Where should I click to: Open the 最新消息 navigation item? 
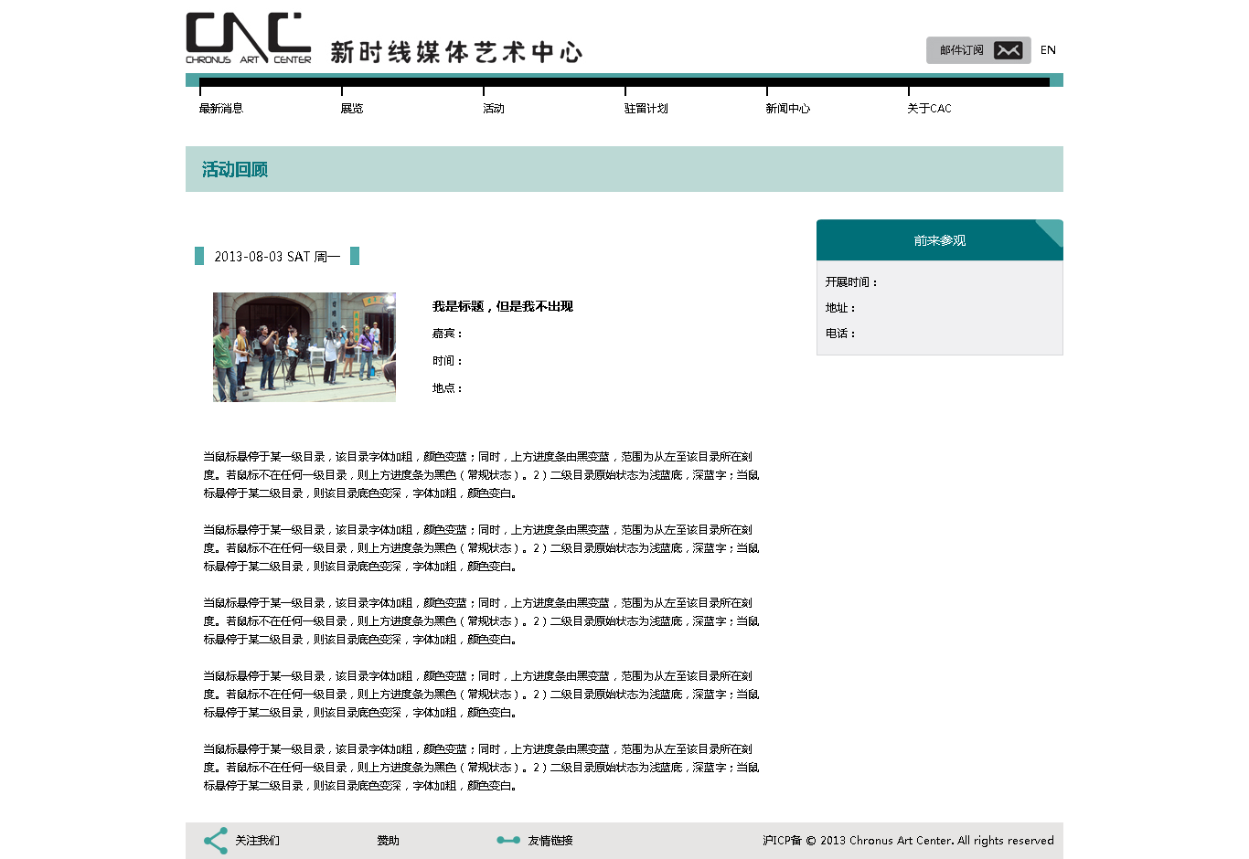[221, 108]
